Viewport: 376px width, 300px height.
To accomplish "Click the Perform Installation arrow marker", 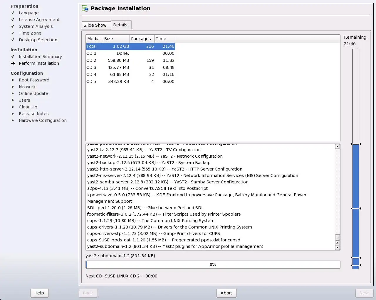I will coord(13,63).
